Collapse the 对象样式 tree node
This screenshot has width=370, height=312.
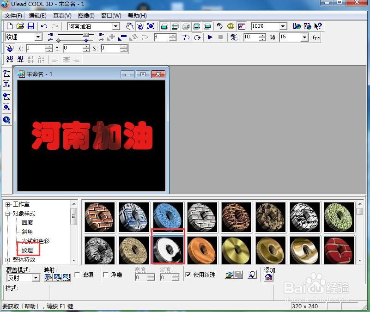(x=7, y=214)
